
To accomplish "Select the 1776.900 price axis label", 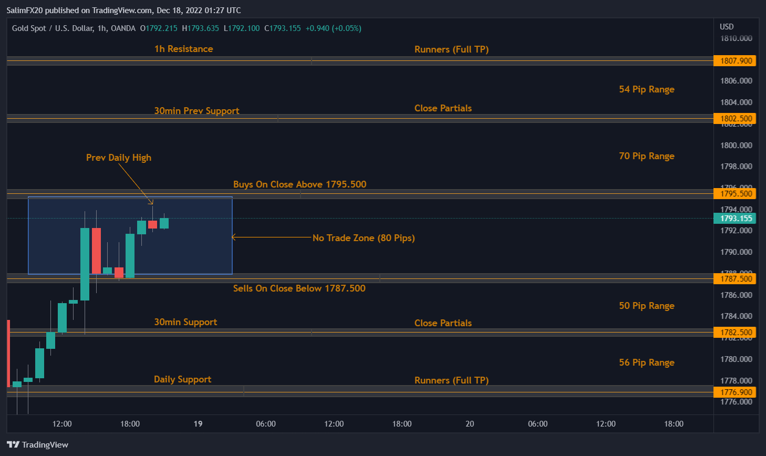I will [735, 392].
